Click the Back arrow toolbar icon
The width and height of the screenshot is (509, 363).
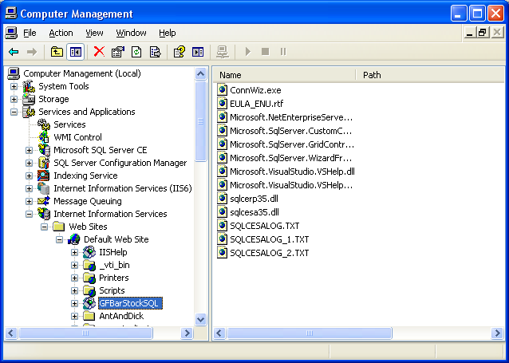tap(14, 52)
